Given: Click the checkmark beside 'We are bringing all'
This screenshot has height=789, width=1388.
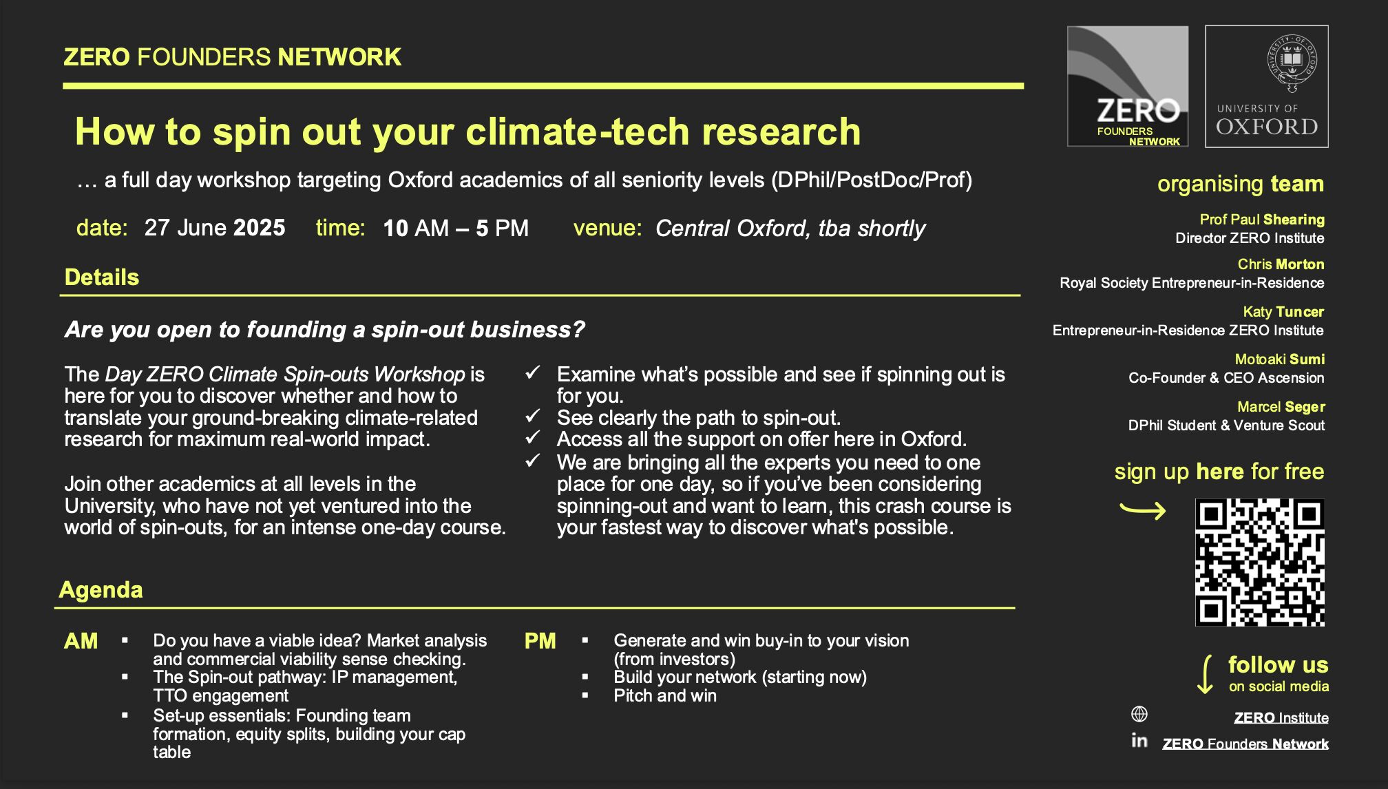Looking at the screenshot, I should (x=532, y=461).
